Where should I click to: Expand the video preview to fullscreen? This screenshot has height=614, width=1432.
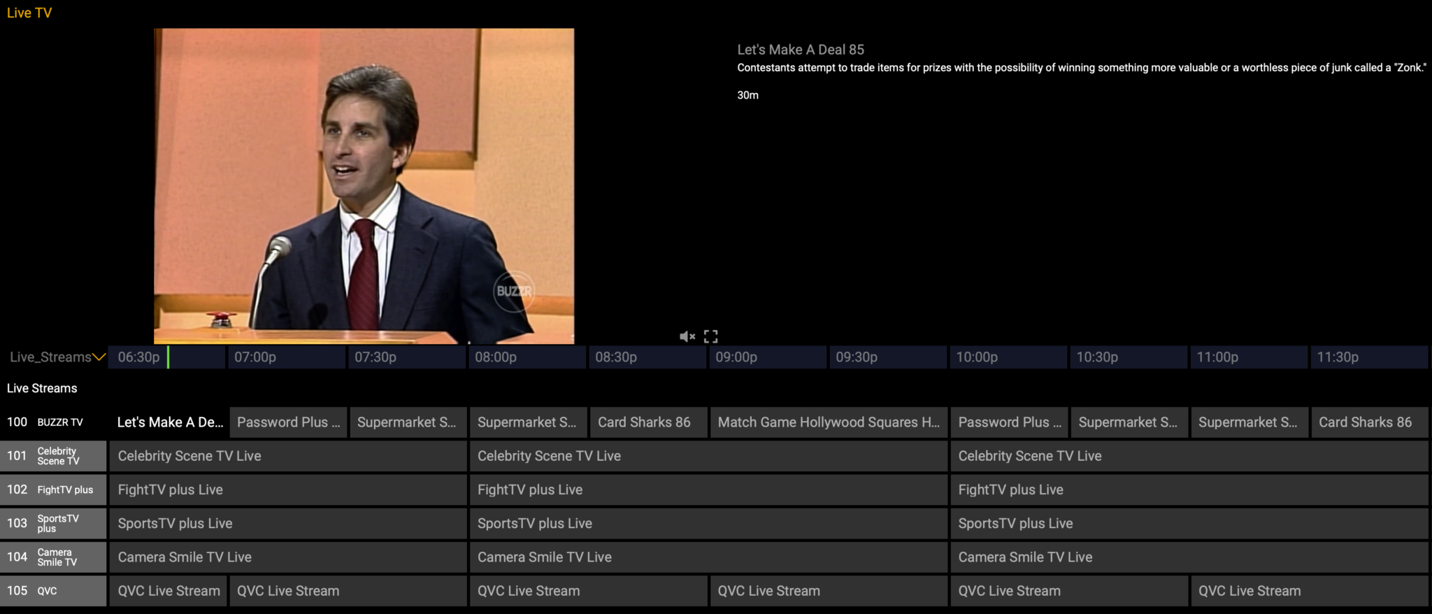[710, 336]
